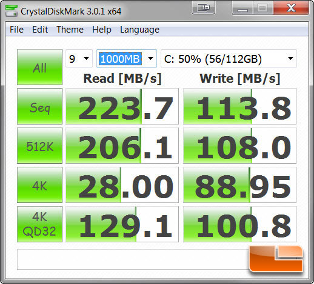Start the 4K random test
314x284 pixels.
coord(39,185)
